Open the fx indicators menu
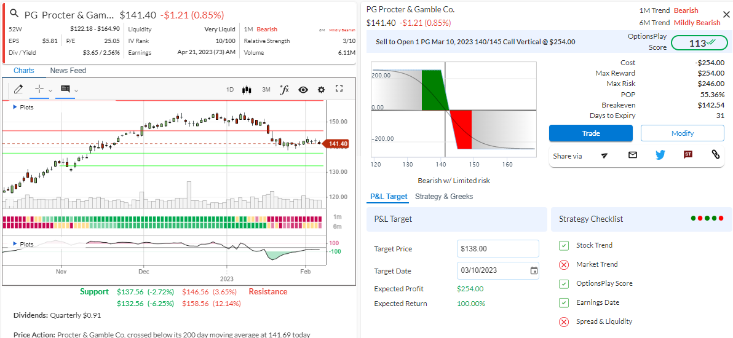Screen dimensions: 733x338 (283, 89)
